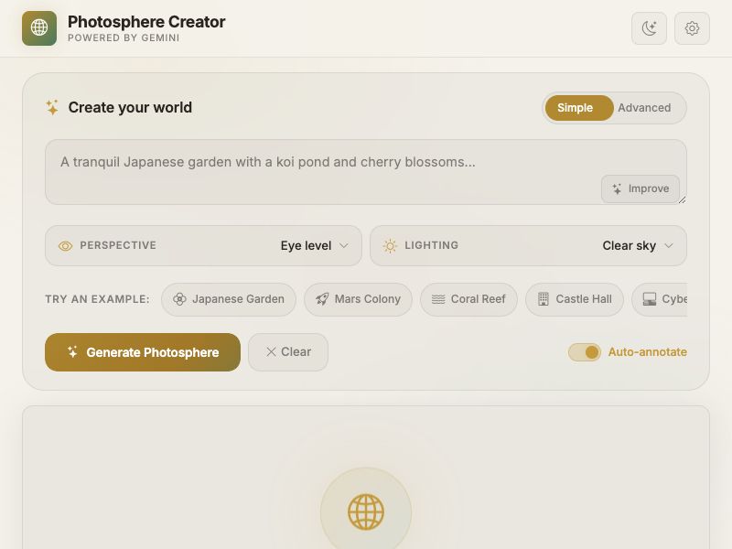The image size is (732, 549).
Task: Click the flower icon on the Japanese Garden chip
Action: [x=181, y=299]
